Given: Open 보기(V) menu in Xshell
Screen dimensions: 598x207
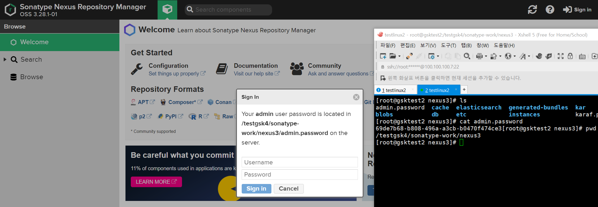Looking at the screenshot, I should (428, 45).
